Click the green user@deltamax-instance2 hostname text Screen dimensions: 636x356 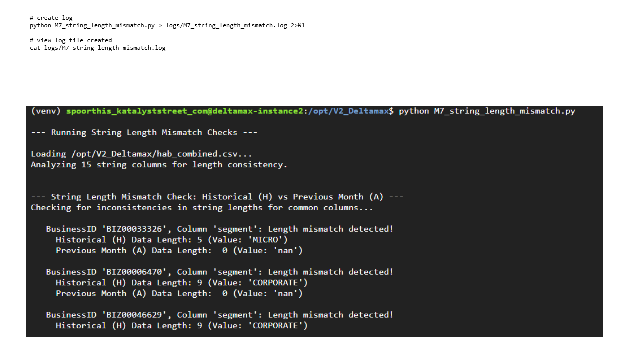(185, 111)
